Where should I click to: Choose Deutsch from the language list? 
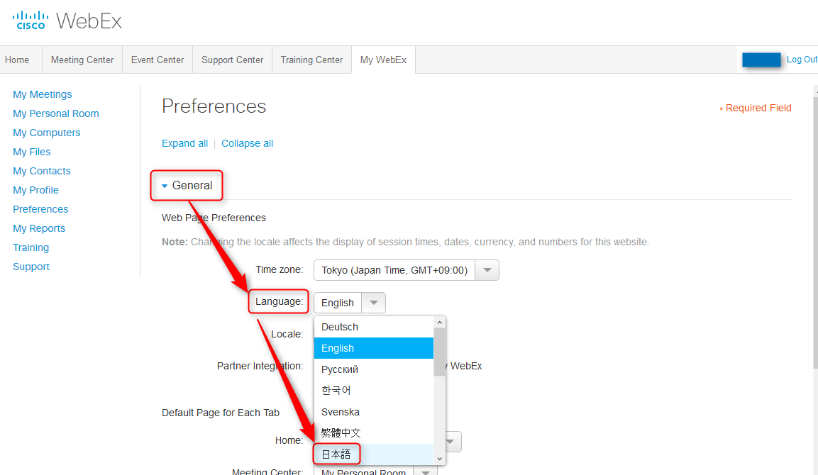tap(373, 327)
